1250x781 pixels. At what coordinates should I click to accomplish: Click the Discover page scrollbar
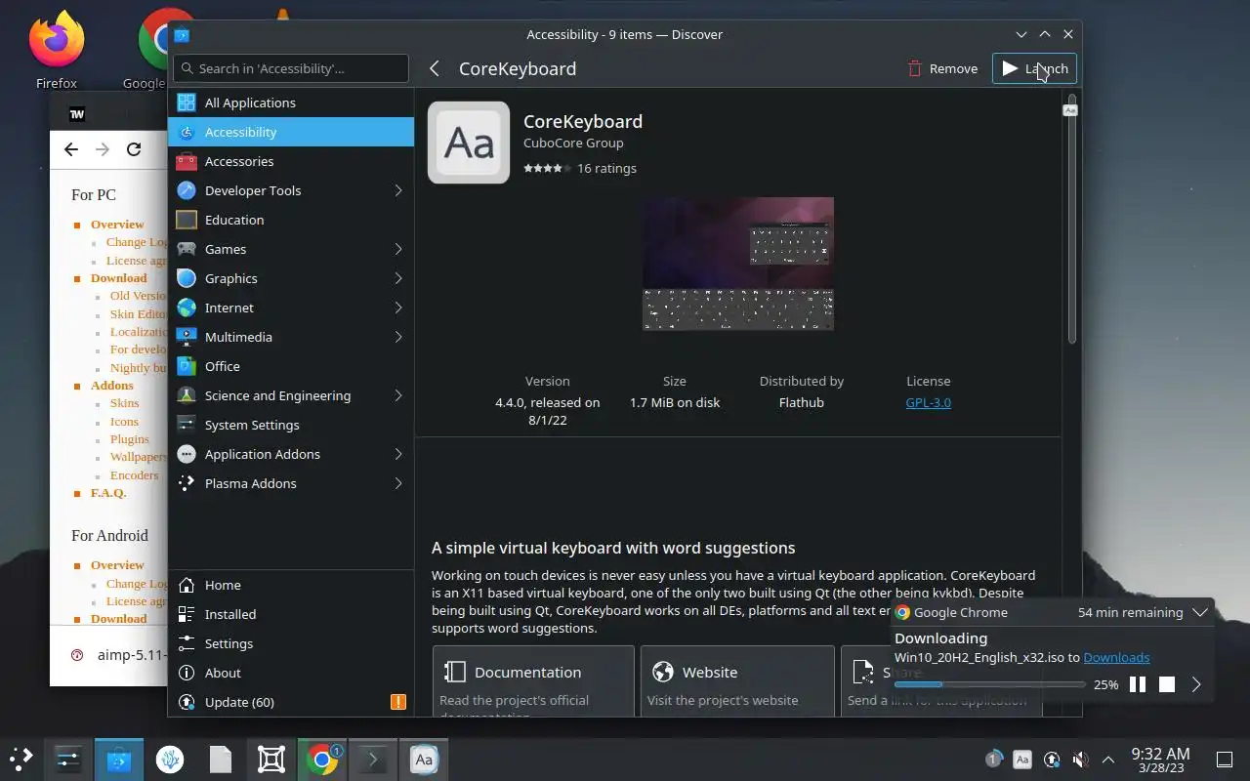pos(1071,220)
